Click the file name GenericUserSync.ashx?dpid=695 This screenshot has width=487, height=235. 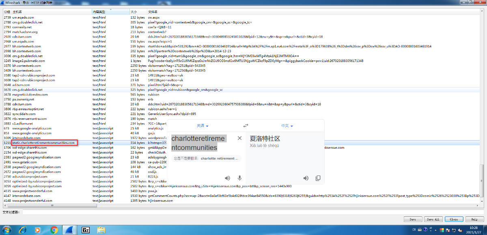coord(172,114)
